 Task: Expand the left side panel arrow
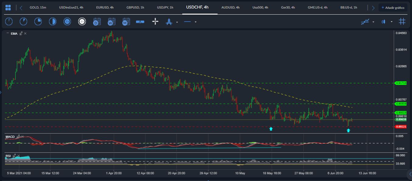pyautogui.click(x=1, y=92)
